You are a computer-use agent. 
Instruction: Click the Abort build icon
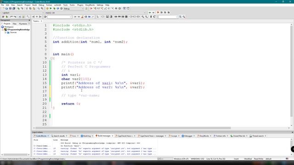pos(61,9)
